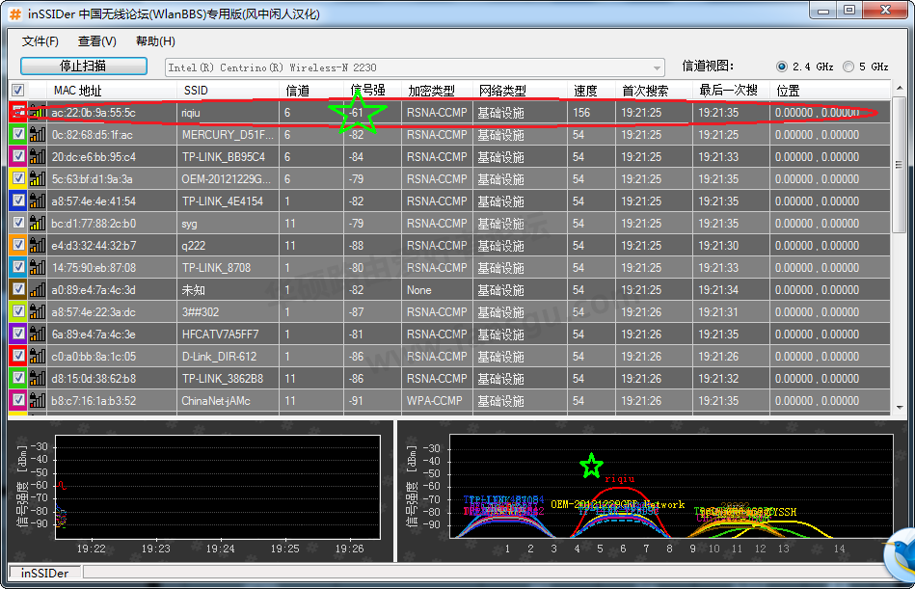This screenshot has height=589, width=915.
Task: Click signal bars icon for TP-LINK_3862B8
Action: (x=38, y=379)
